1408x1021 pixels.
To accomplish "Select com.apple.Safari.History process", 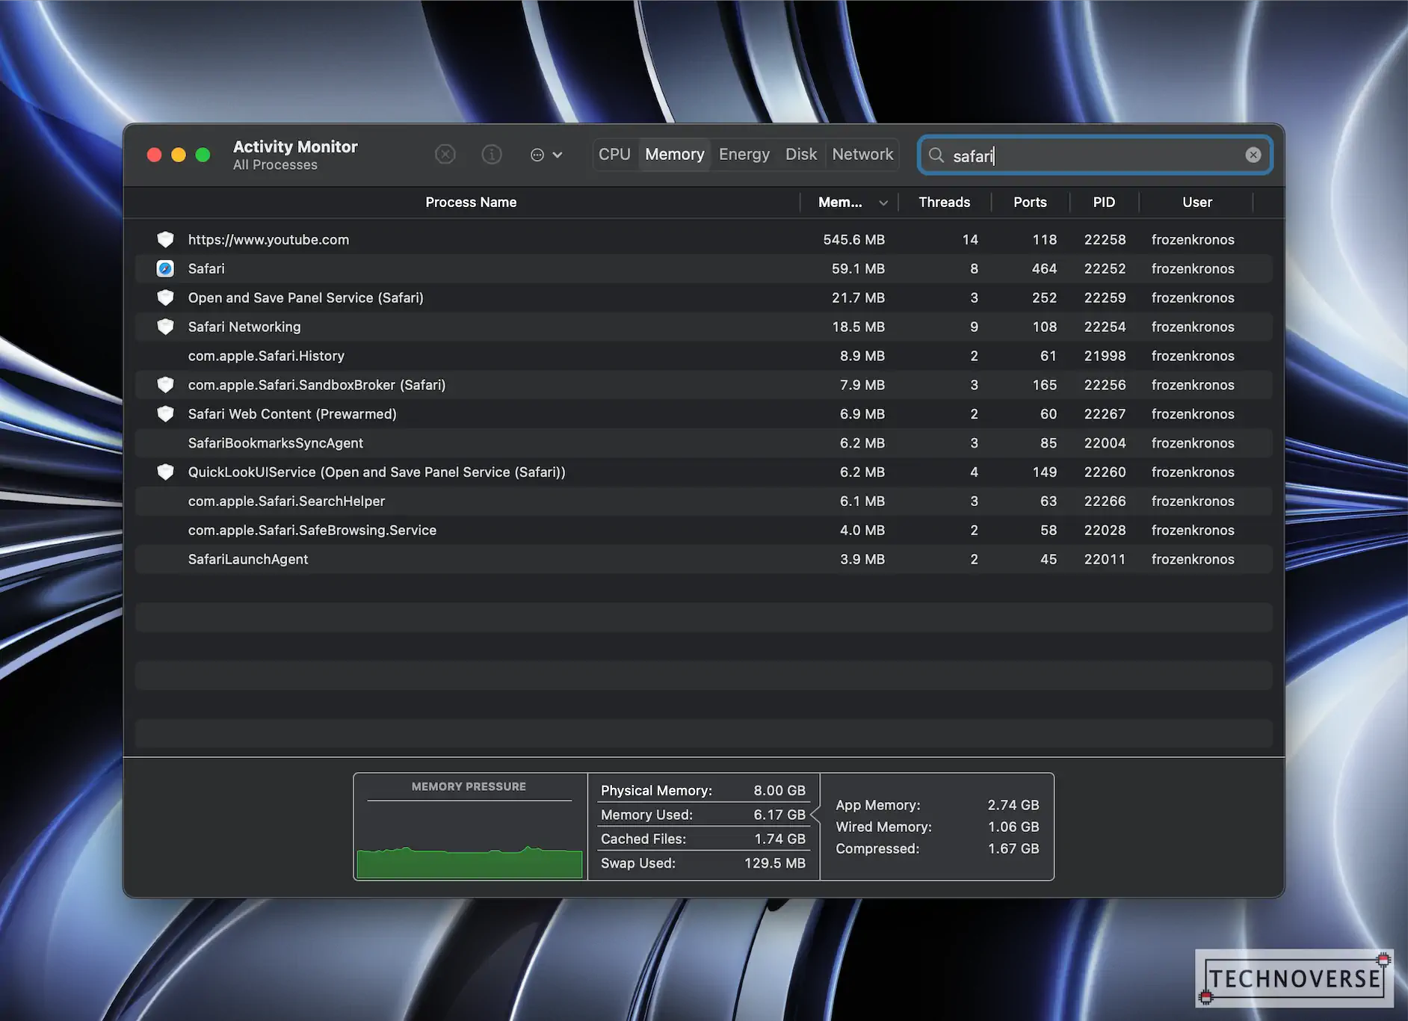I will coord(266,356).
